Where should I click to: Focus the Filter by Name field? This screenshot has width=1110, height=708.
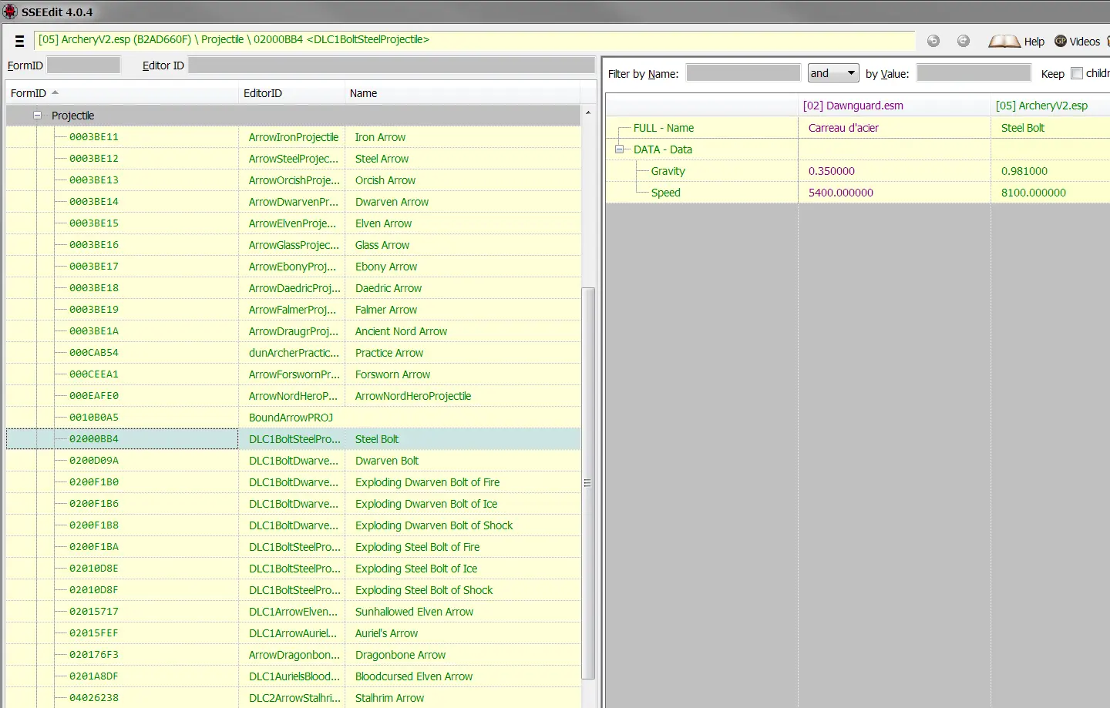(x=743, y=73)
